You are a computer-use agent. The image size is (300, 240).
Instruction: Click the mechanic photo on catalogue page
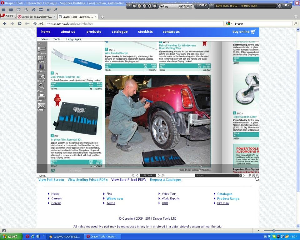click(158, 121)
